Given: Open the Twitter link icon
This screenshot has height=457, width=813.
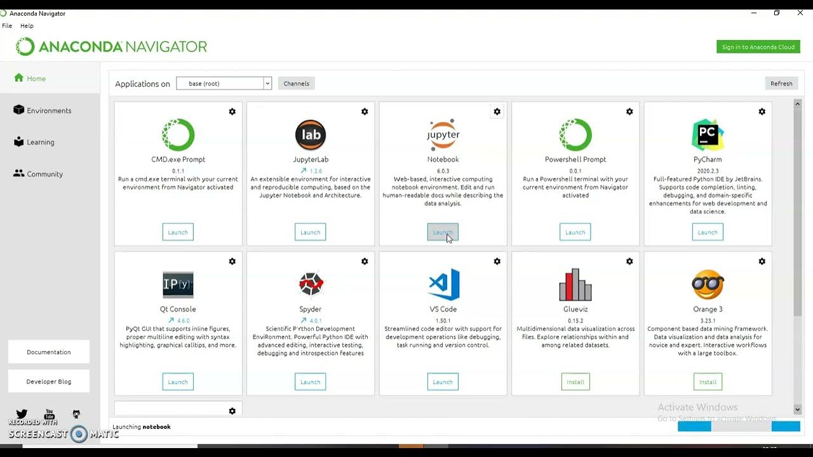Looking at the screenshot, I should (22, 414).
